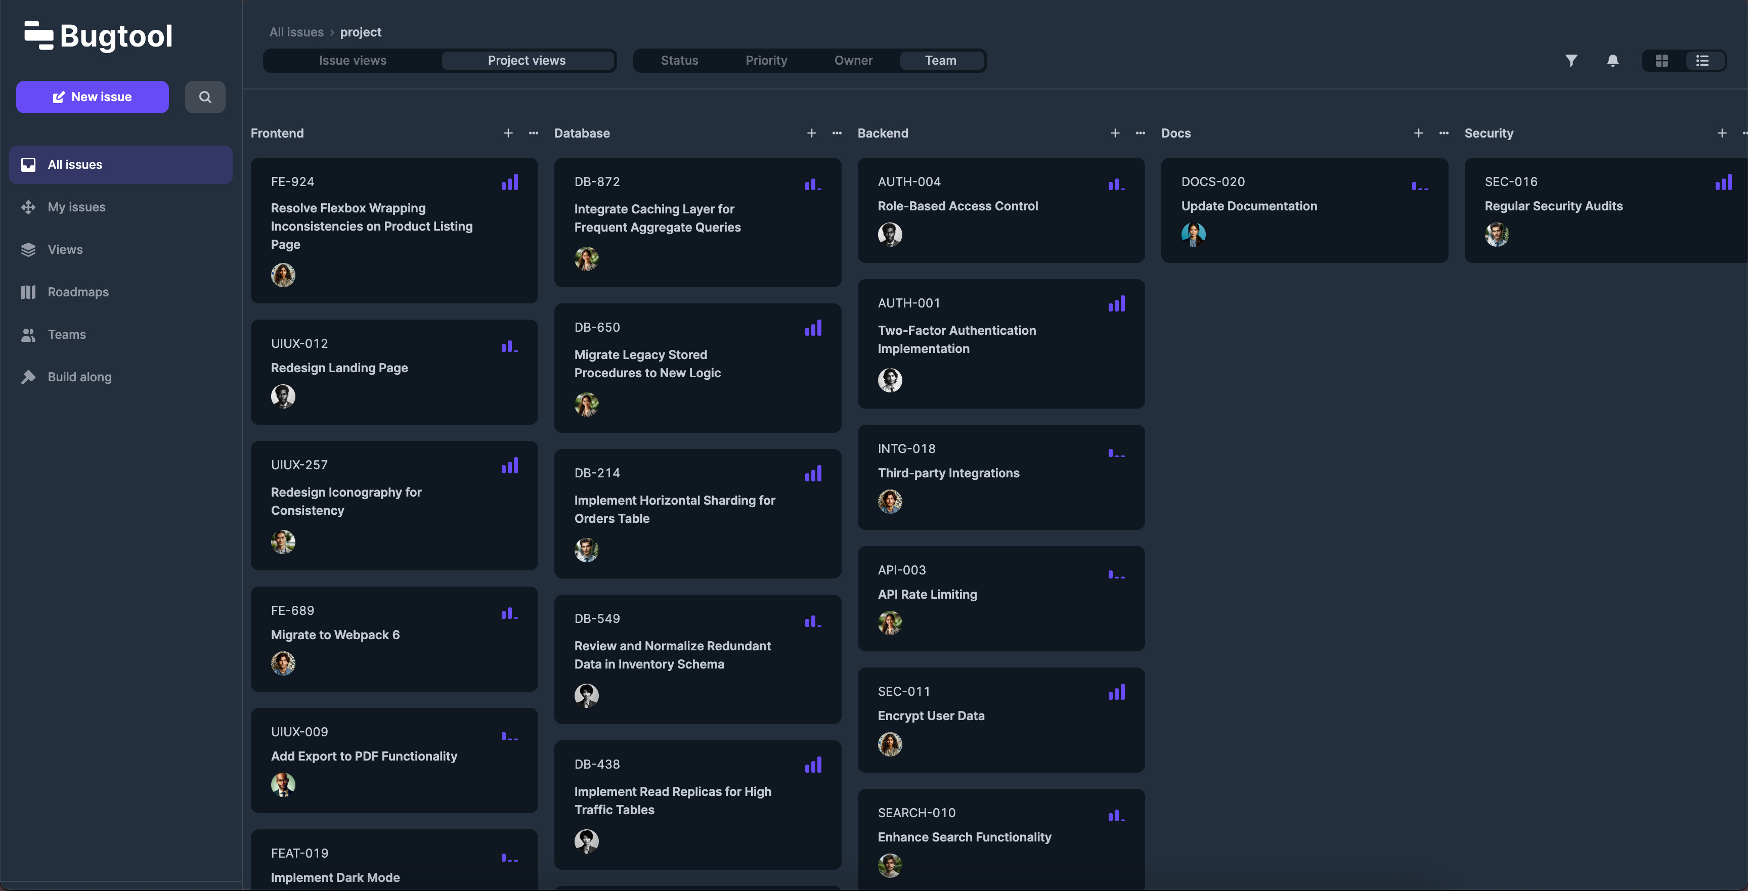
Task: Switch to list layout view
Action: click(1702, 60)
